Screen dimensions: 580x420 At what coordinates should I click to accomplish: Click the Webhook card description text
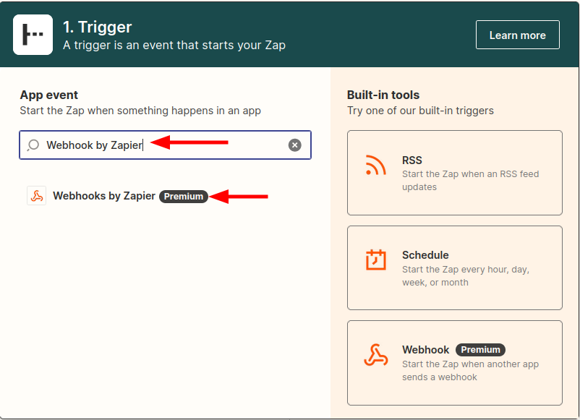coord(470,371)
